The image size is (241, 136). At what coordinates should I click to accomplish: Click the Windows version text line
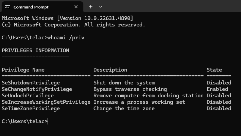pos(67,18)
